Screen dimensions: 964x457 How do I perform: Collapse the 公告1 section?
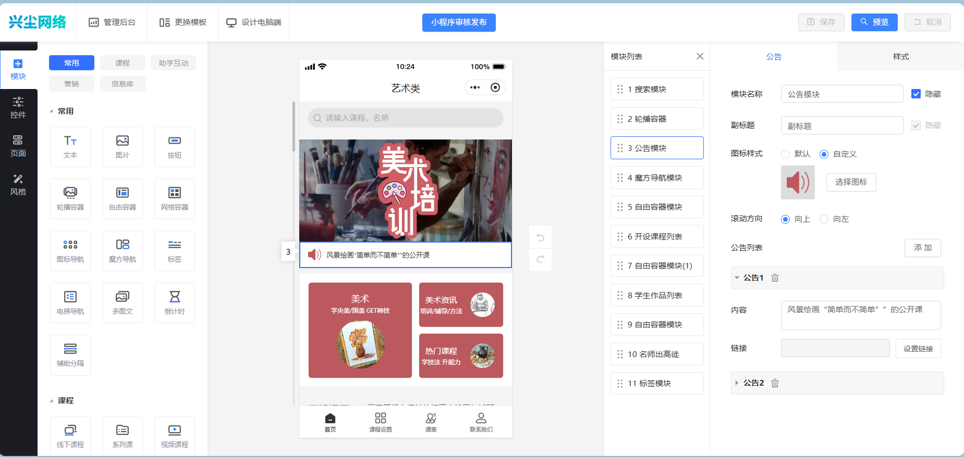(737, 278)
